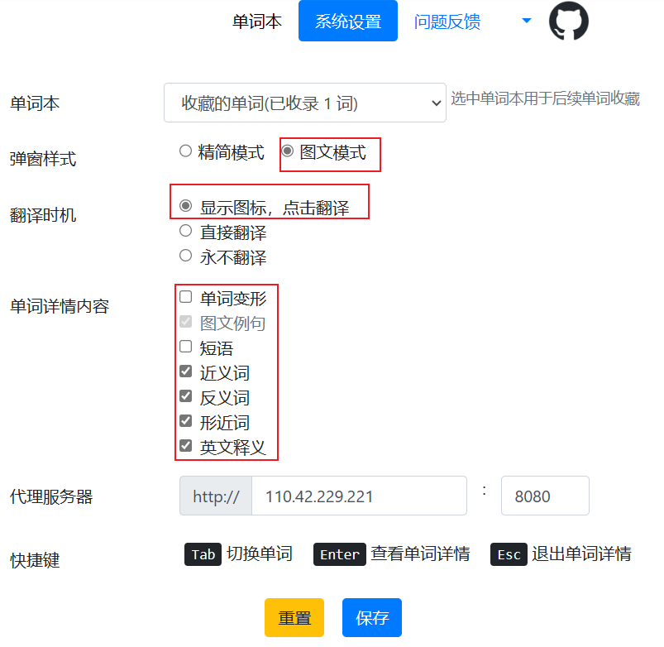This screenshot has height=647, width=664.
Task: Click the GitHub logo icon
Action: pyautogui.click(x=569, y=22)
